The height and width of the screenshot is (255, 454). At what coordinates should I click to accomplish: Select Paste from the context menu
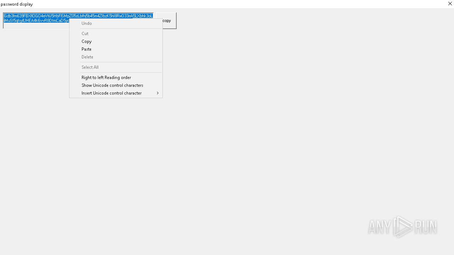[x=116, y=49]
